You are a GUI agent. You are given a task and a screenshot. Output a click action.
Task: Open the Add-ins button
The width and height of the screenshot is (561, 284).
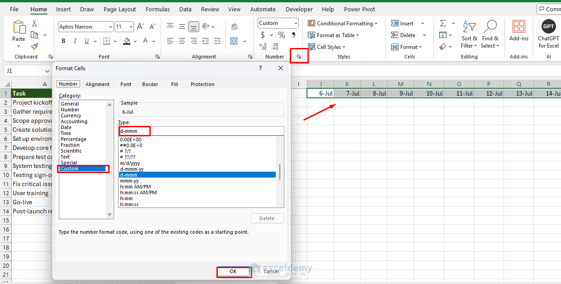519,30
